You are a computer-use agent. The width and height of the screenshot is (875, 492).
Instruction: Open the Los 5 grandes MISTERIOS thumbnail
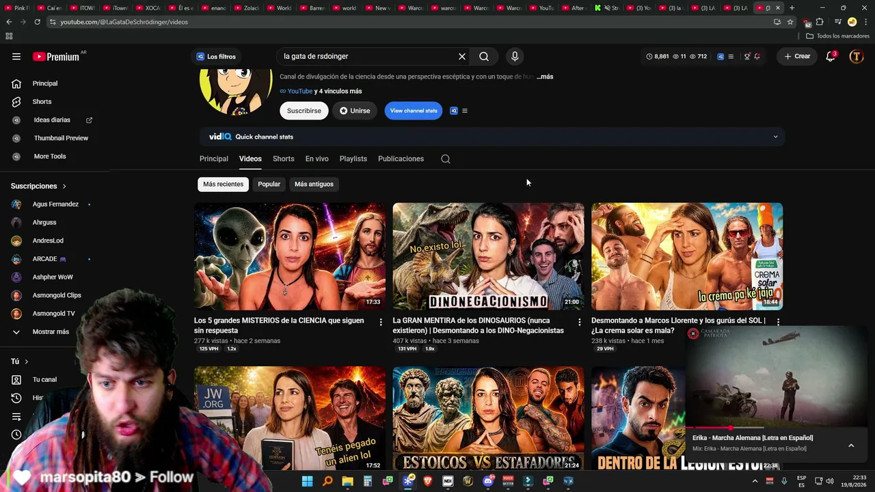coord(290,256)
